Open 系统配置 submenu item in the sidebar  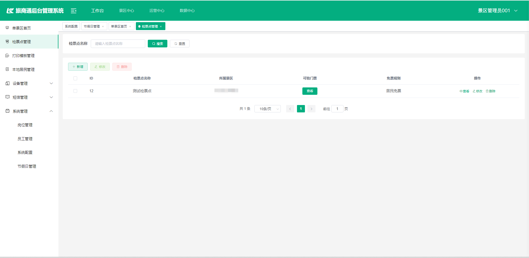pos(25,152)
